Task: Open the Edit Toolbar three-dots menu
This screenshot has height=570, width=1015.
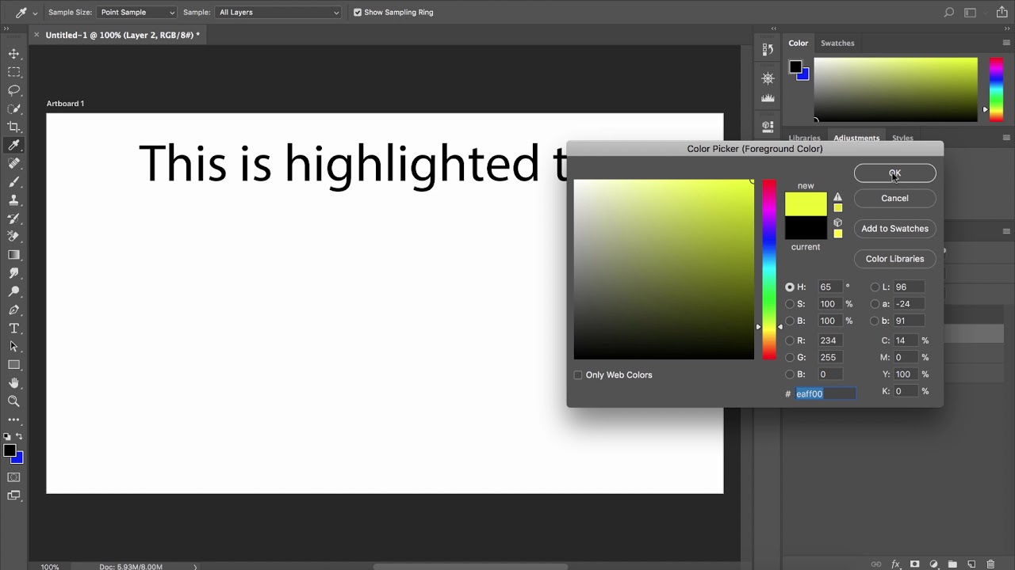Action: (13, 420)
